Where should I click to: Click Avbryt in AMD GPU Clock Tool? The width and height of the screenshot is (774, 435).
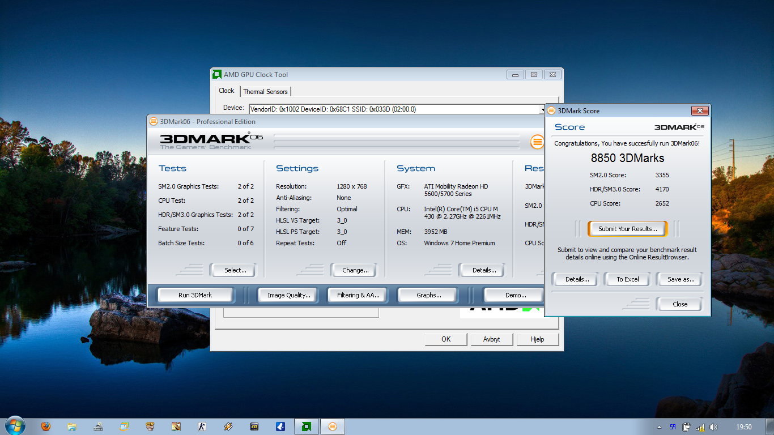pyautogui.click(x=491, y=339)
